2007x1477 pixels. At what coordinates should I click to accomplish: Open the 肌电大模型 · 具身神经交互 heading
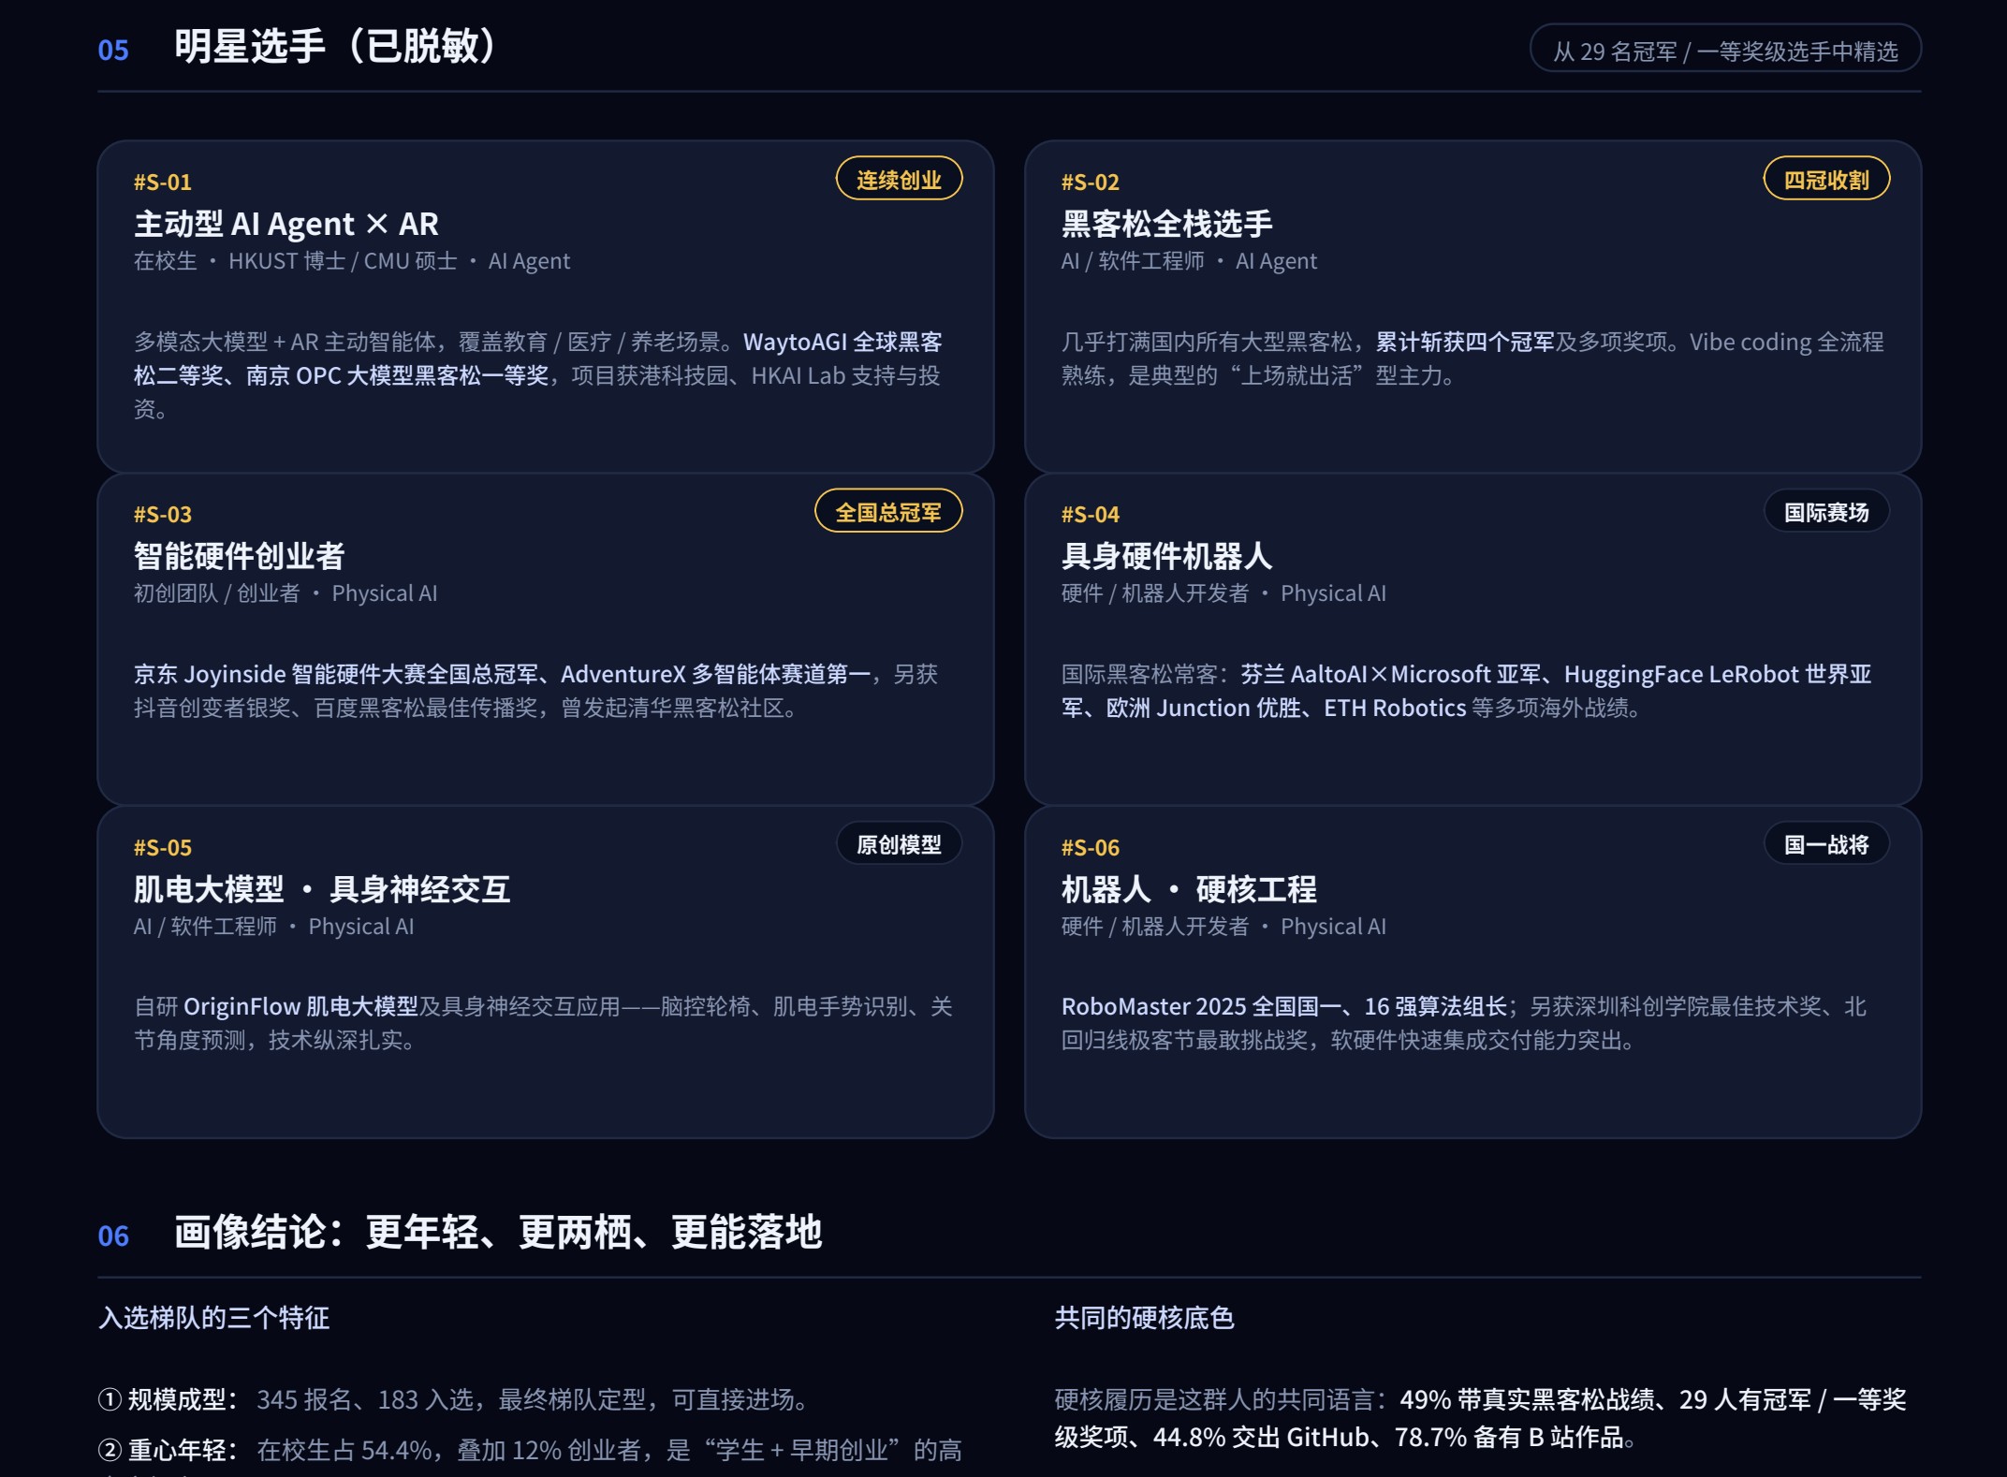(322, 889)
